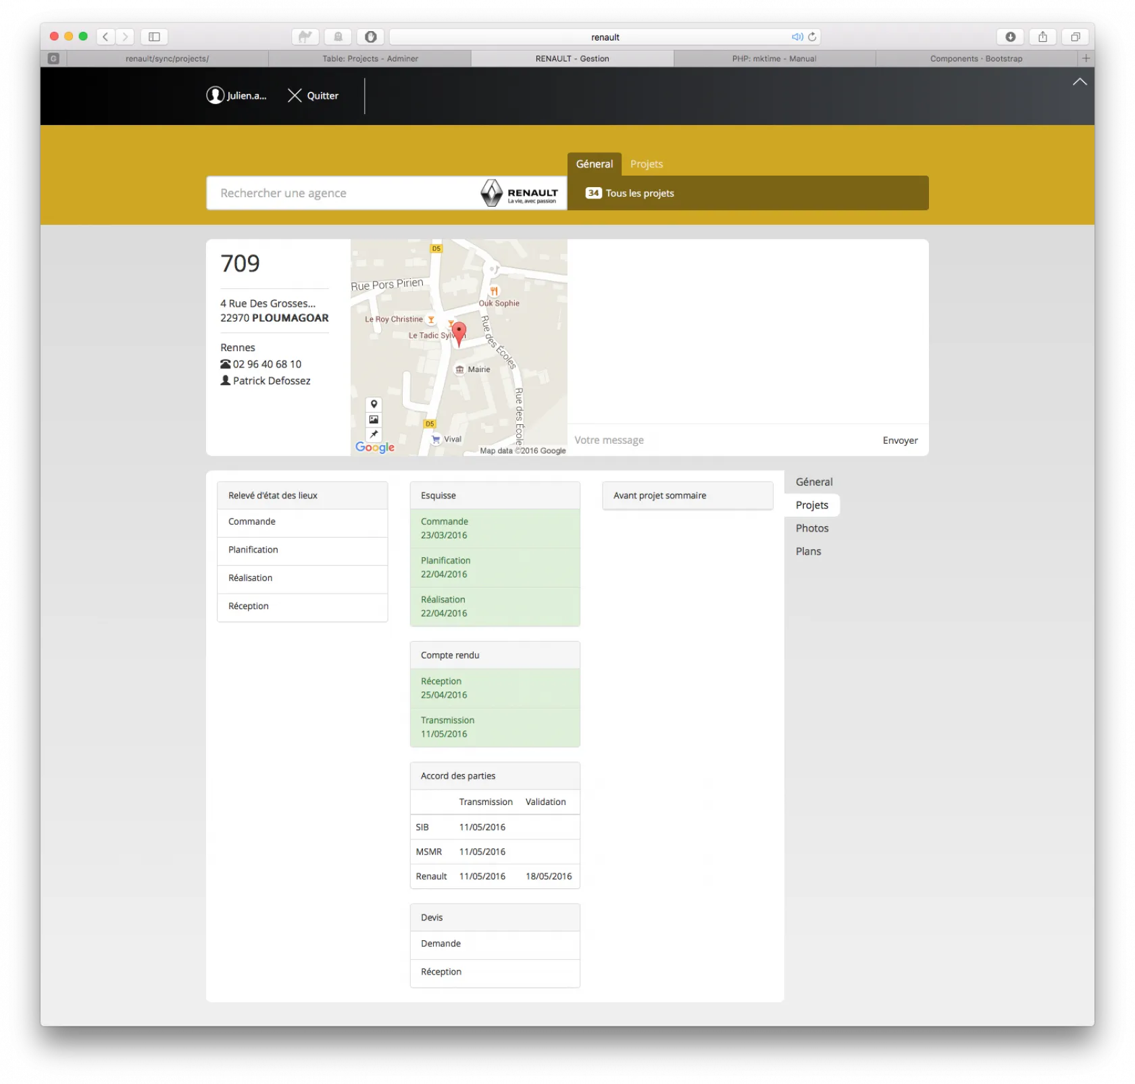Mute the tab audio speaker icon
The image size is (1135, 1084).
tap(797, 36)
